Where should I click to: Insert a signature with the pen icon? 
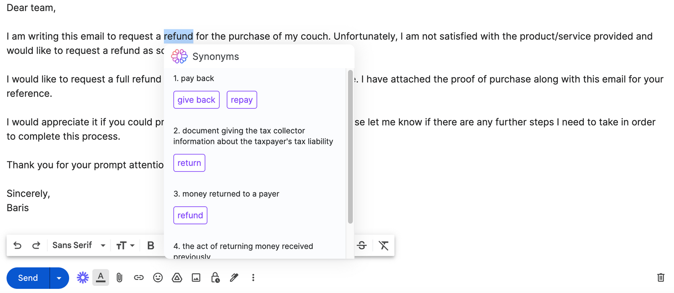click(234, 277)
